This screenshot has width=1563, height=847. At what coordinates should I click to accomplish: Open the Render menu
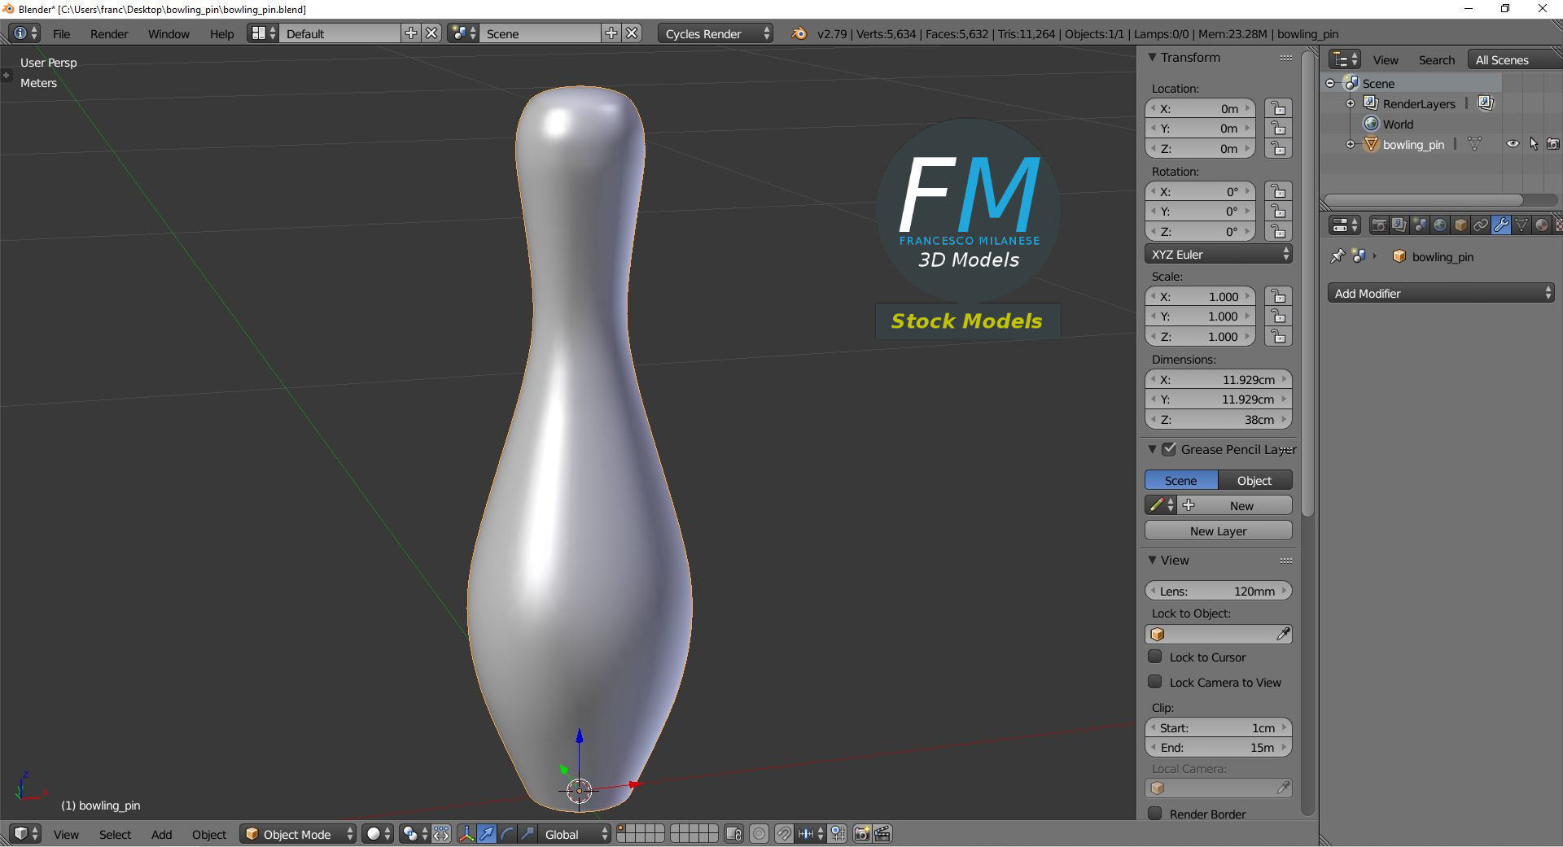(109, 33)
